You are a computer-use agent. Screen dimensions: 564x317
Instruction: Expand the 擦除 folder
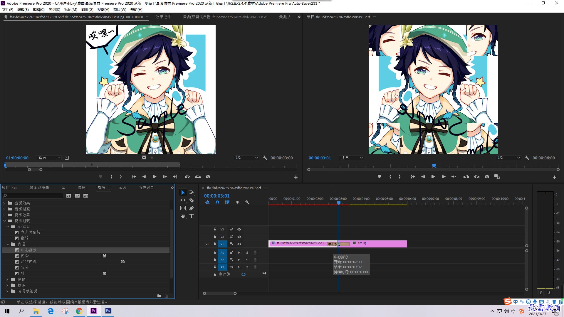(8, 285)
